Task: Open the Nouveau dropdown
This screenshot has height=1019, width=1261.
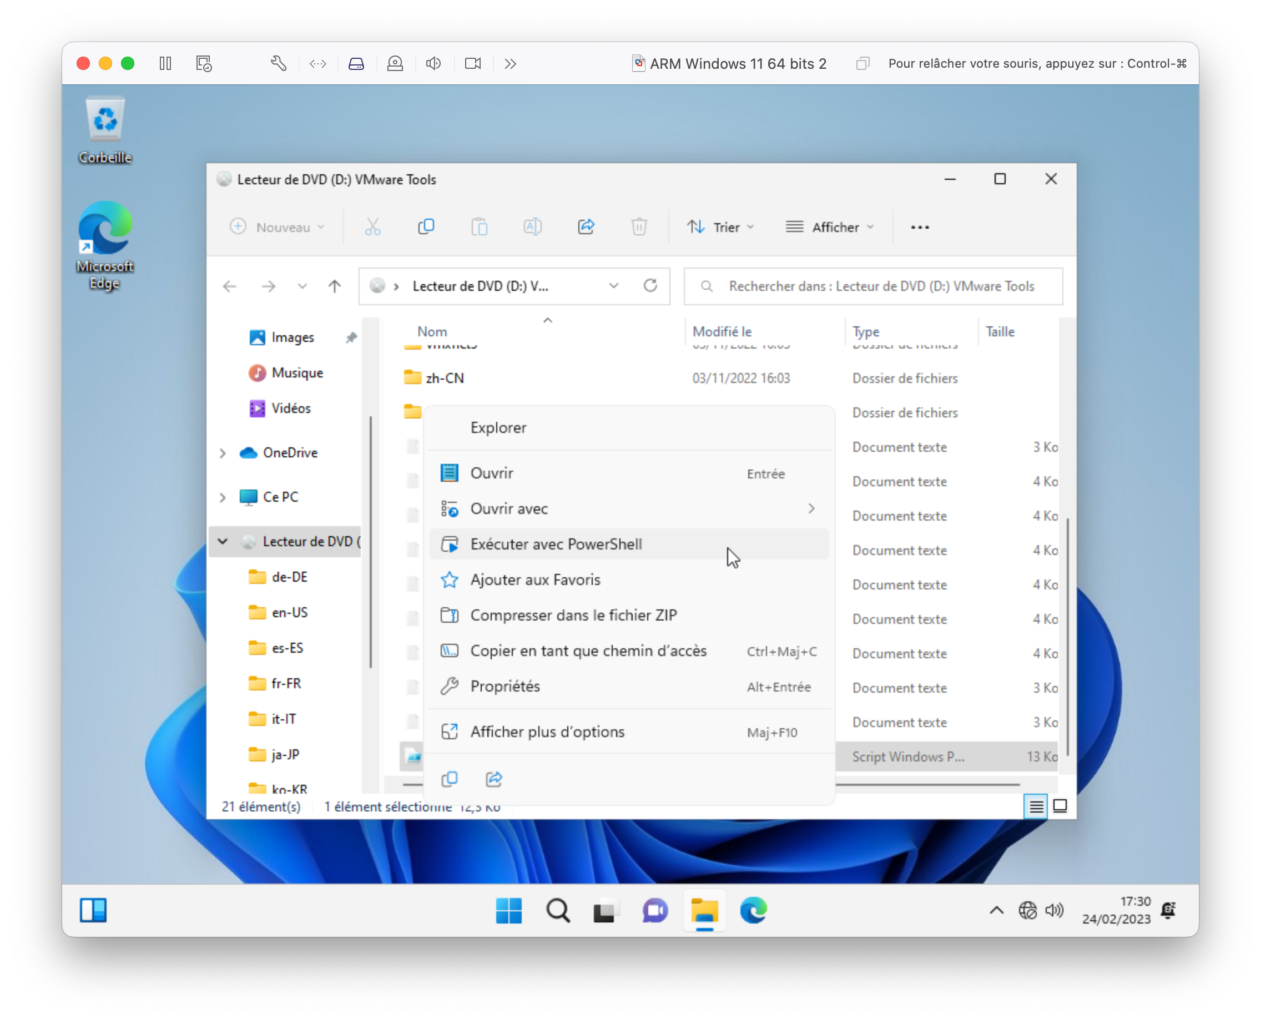Action: tap(277, 227)
